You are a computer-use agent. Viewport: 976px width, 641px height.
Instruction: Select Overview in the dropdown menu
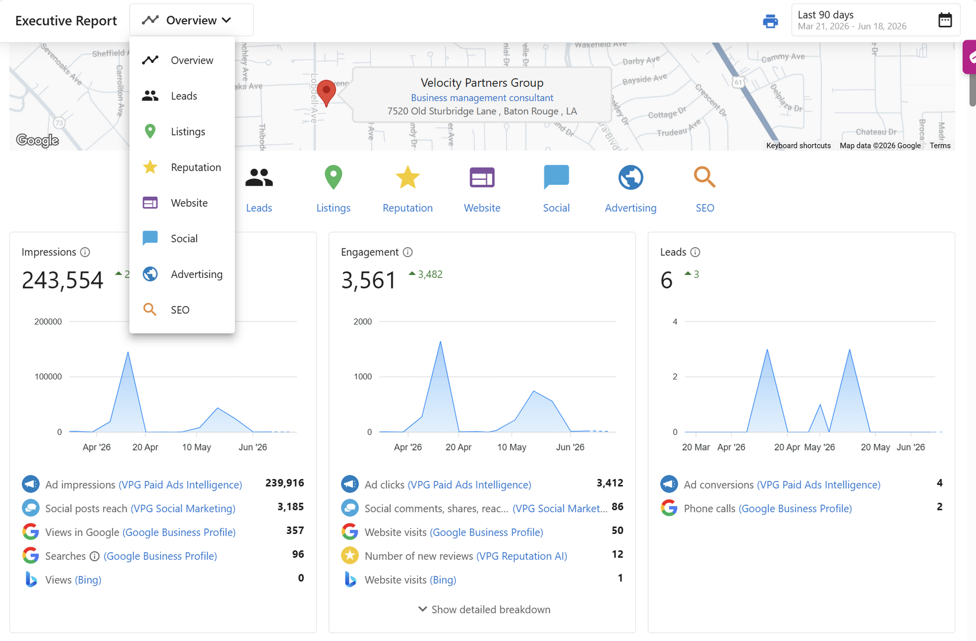[x=182, y=60]
